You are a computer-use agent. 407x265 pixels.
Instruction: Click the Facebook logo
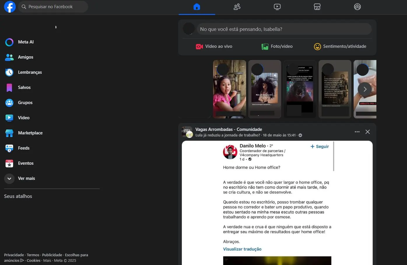click(10, 6)
